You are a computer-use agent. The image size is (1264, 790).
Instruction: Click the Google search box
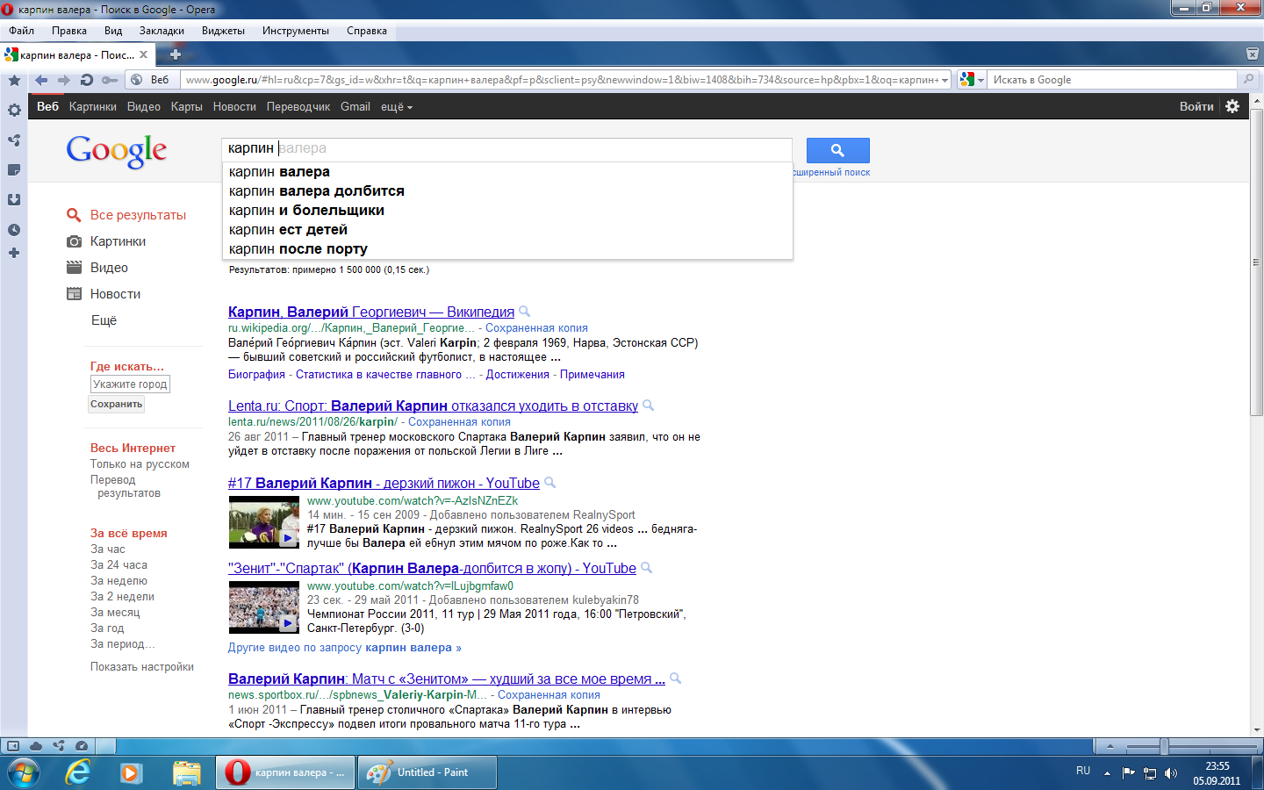(x=507, y=148)
